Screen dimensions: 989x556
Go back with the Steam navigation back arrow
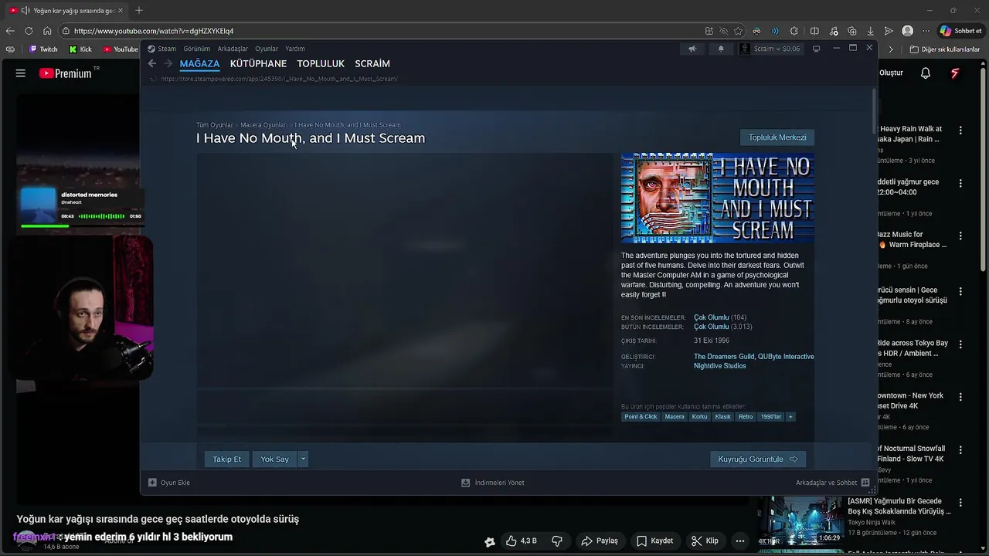click(x=151, y=63)
